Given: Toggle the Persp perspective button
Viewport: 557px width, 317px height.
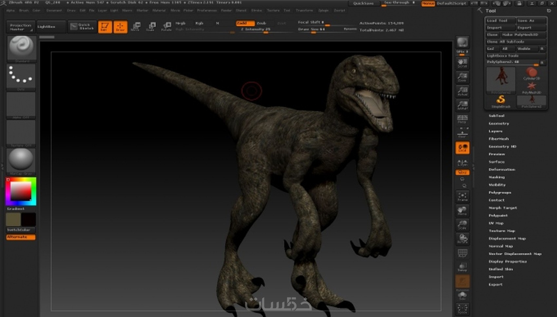Looking at the screenshot, I should pos(462,120).
